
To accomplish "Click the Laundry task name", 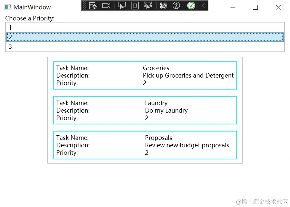I will click(x=156, y=103).
